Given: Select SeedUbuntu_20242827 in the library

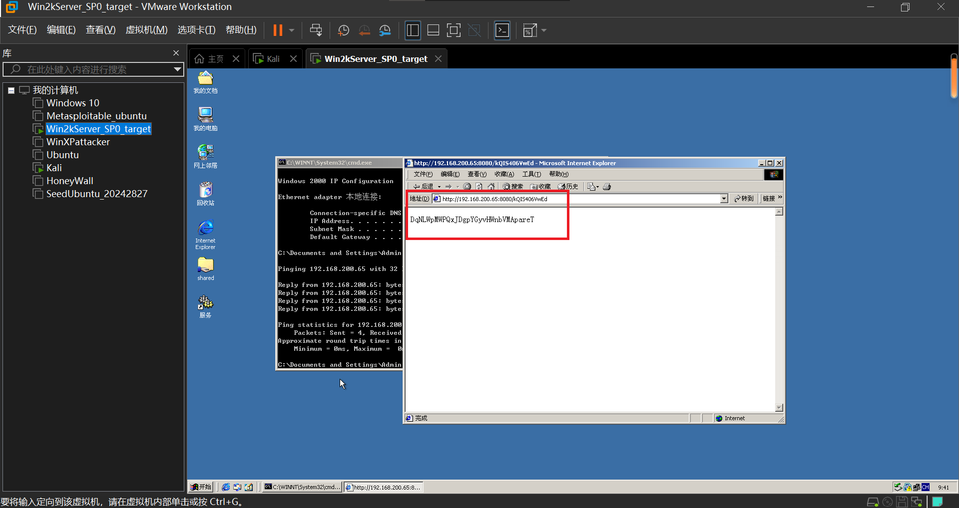Looking at the screenshot, I should pos(90,194).
